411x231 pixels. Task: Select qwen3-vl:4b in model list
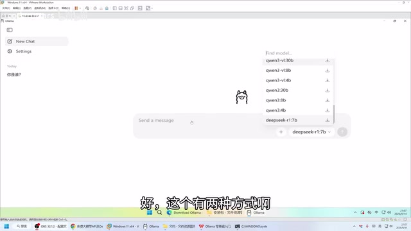pos(298,80)
